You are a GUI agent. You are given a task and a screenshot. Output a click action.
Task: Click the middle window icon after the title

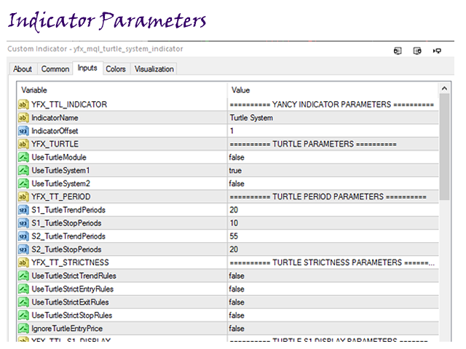tap(417, 51)
